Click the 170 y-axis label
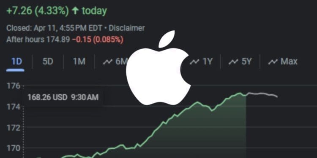Image resolution: width=317 pixels, height=158 pixels. [x=14, y=149]
